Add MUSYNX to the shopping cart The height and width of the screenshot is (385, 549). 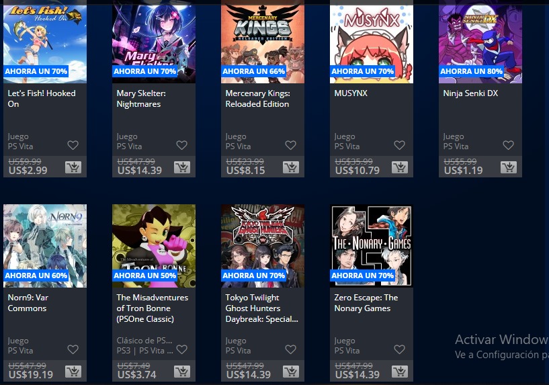[x=400, y=167]
